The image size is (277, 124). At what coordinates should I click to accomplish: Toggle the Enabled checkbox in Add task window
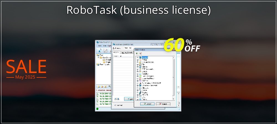[115, 105]
